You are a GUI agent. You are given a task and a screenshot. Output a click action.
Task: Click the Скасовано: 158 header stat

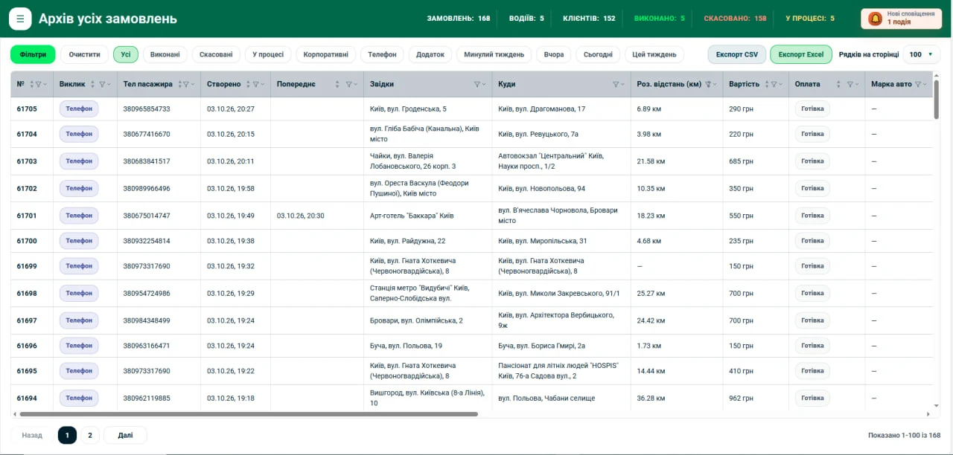[735, 19]
